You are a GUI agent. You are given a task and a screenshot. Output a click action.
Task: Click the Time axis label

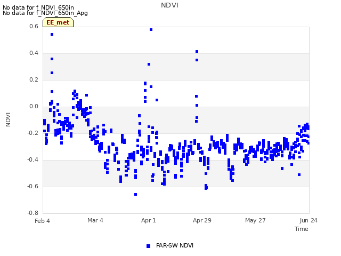click(x=302, y=229)
